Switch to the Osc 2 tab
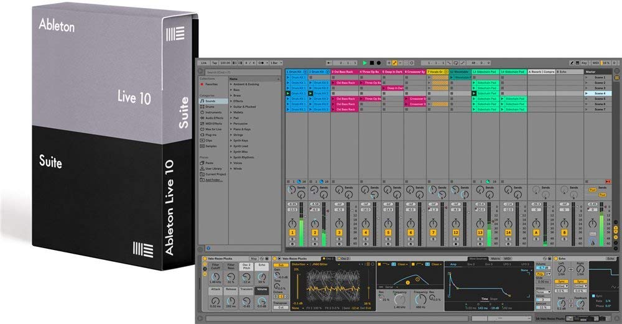The width and height of the screenshot is (622, 324). pyautogui.click(x=345, y=257)
